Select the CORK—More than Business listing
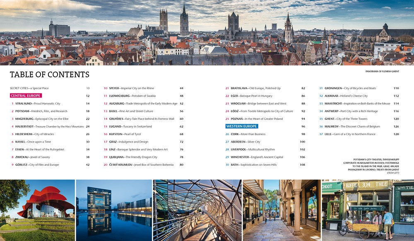 tap(245, 134)
